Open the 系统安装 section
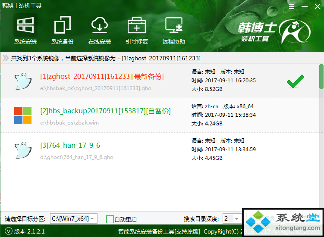This screenshot has height=237, width=324. [25, 30]
